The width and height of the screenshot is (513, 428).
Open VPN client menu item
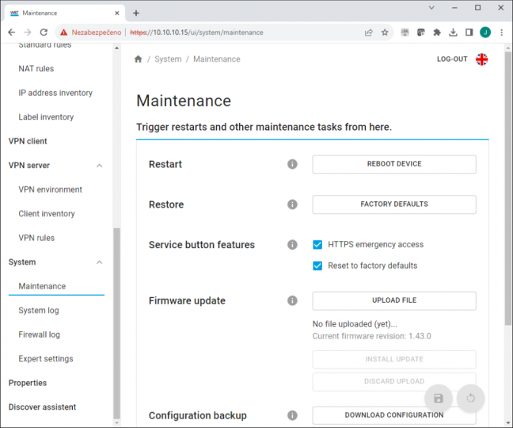(x=28, y=141)
